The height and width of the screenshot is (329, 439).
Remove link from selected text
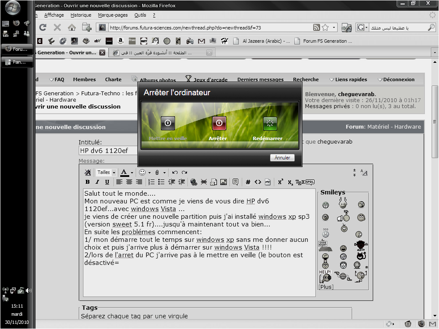click(x=204, y=182)
